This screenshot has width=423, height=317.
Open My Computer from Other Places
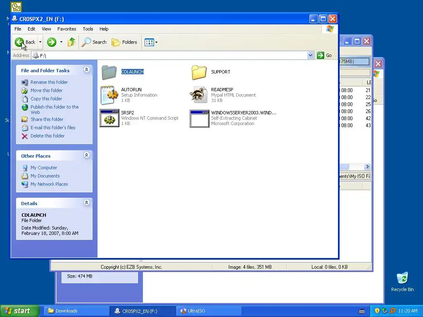point(44,168)
